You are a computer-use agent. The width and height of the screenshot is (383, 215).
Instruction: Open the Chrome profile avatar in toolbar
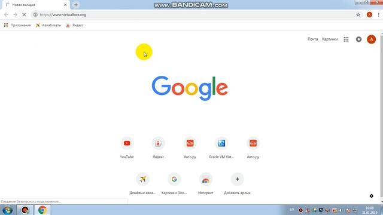click(369, 14)
